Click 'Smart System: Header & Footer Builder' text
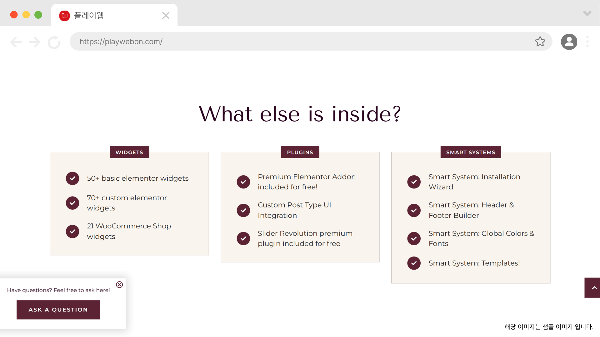The height and width of the screenshot is (337, 600). [471, 210]
